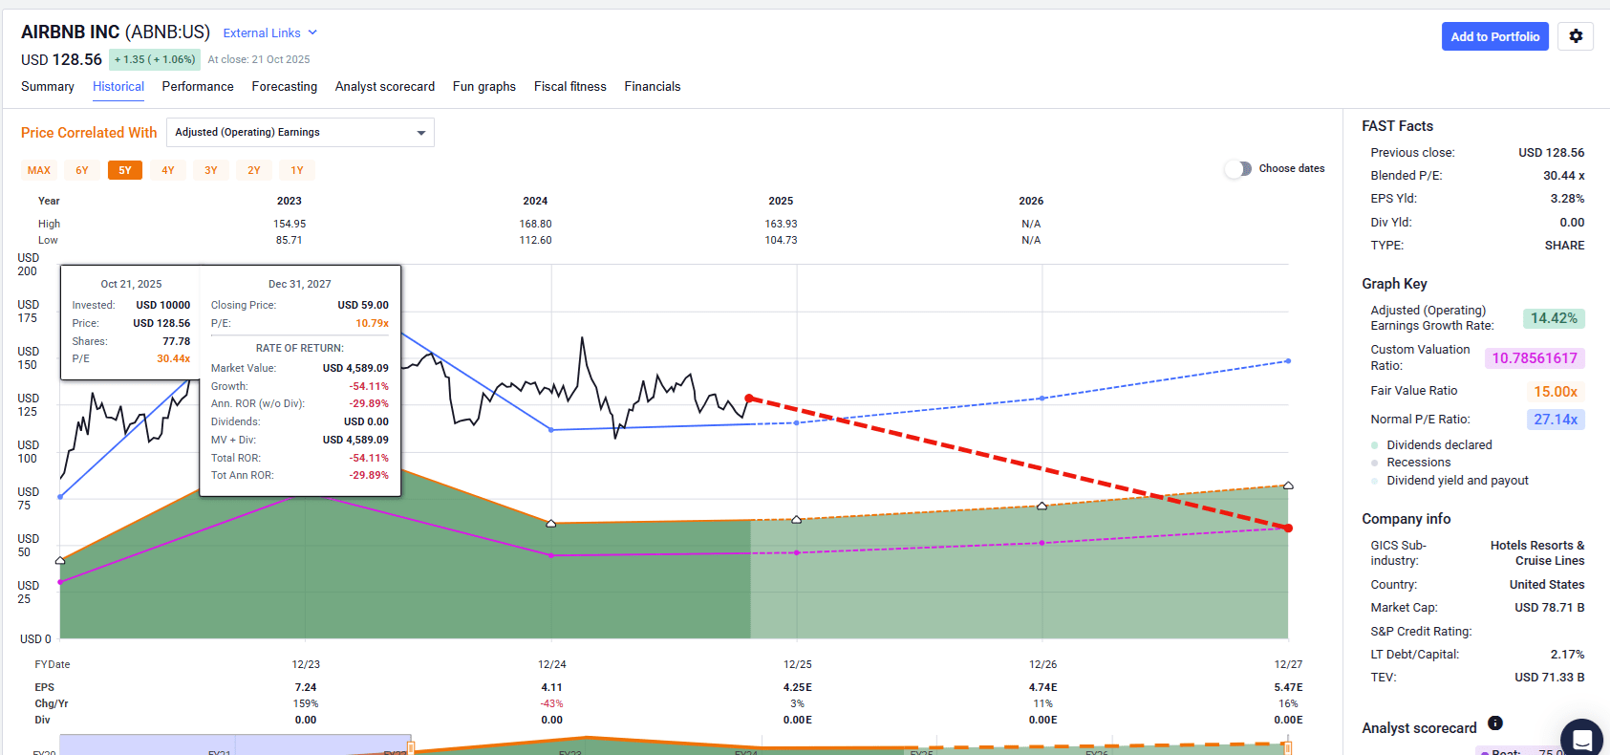
Task: Select the MAX time range
Action: tap(39, 170)
